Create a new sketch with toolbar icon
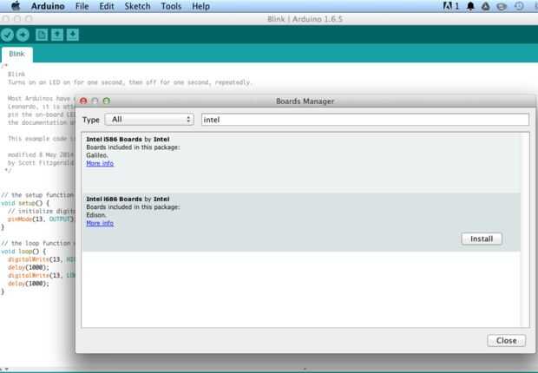 pos(42,35)
